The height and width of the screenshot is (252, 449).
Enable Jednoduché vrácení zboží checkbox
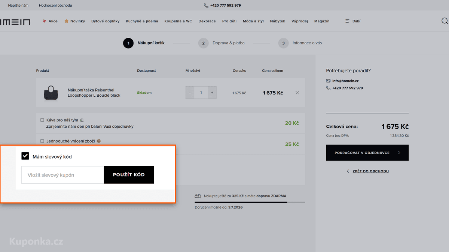(42, 141)
